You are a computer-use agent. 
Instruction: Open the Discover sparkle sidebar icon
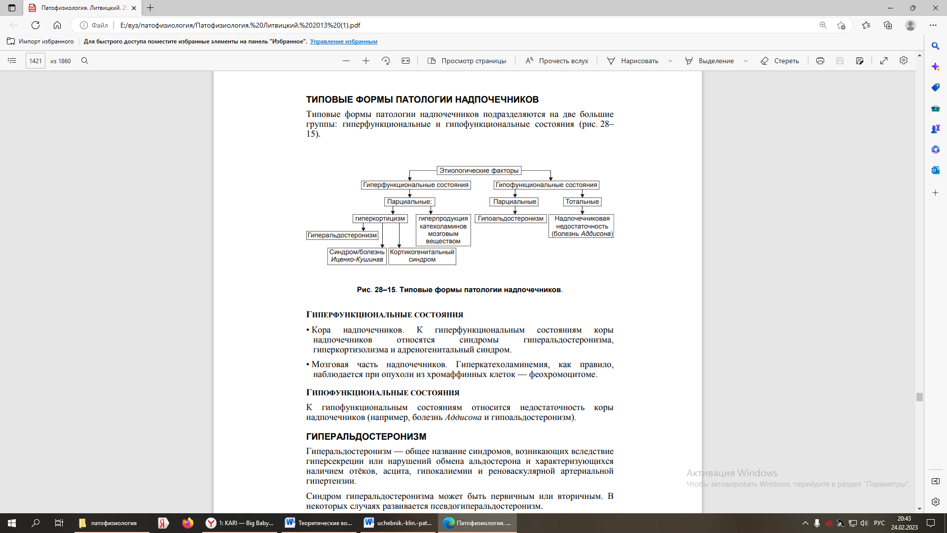point(935,67)
